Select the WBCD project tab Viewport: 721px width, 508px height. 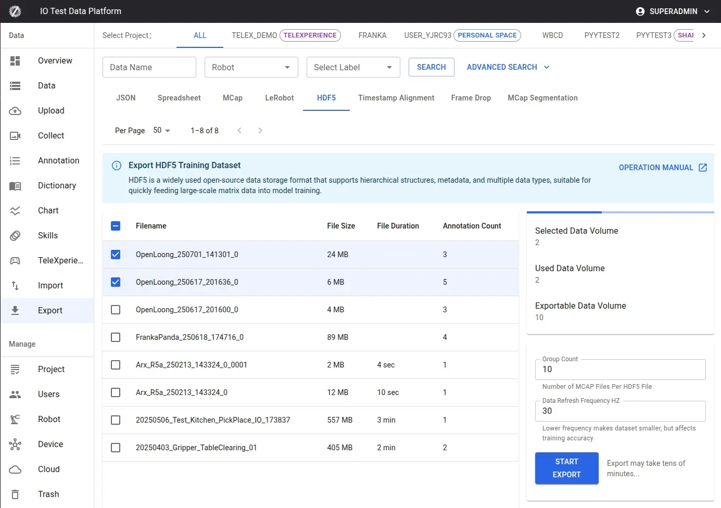coord(552,35)
